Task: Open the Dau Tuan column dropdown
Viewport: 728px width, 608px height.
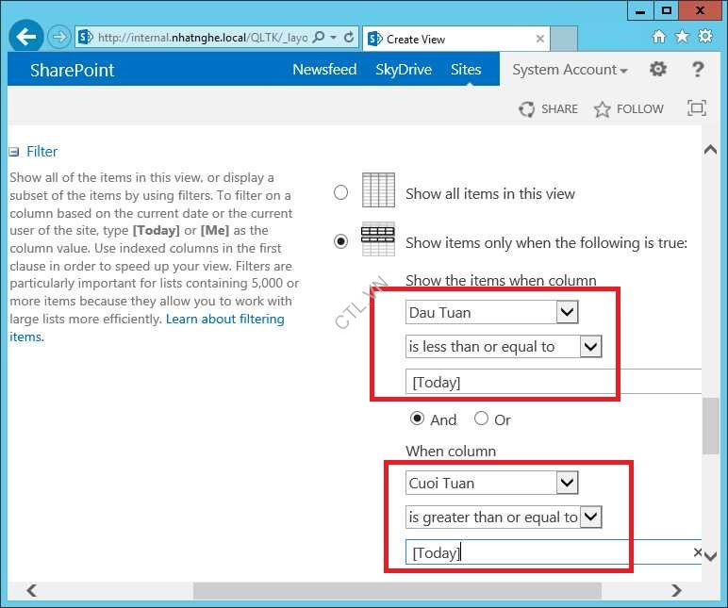Action: point(567,312)
